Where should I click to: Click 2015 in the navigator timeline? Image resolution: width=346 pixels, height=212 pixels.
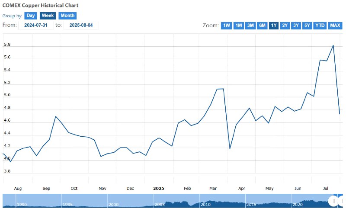point(251,205)
